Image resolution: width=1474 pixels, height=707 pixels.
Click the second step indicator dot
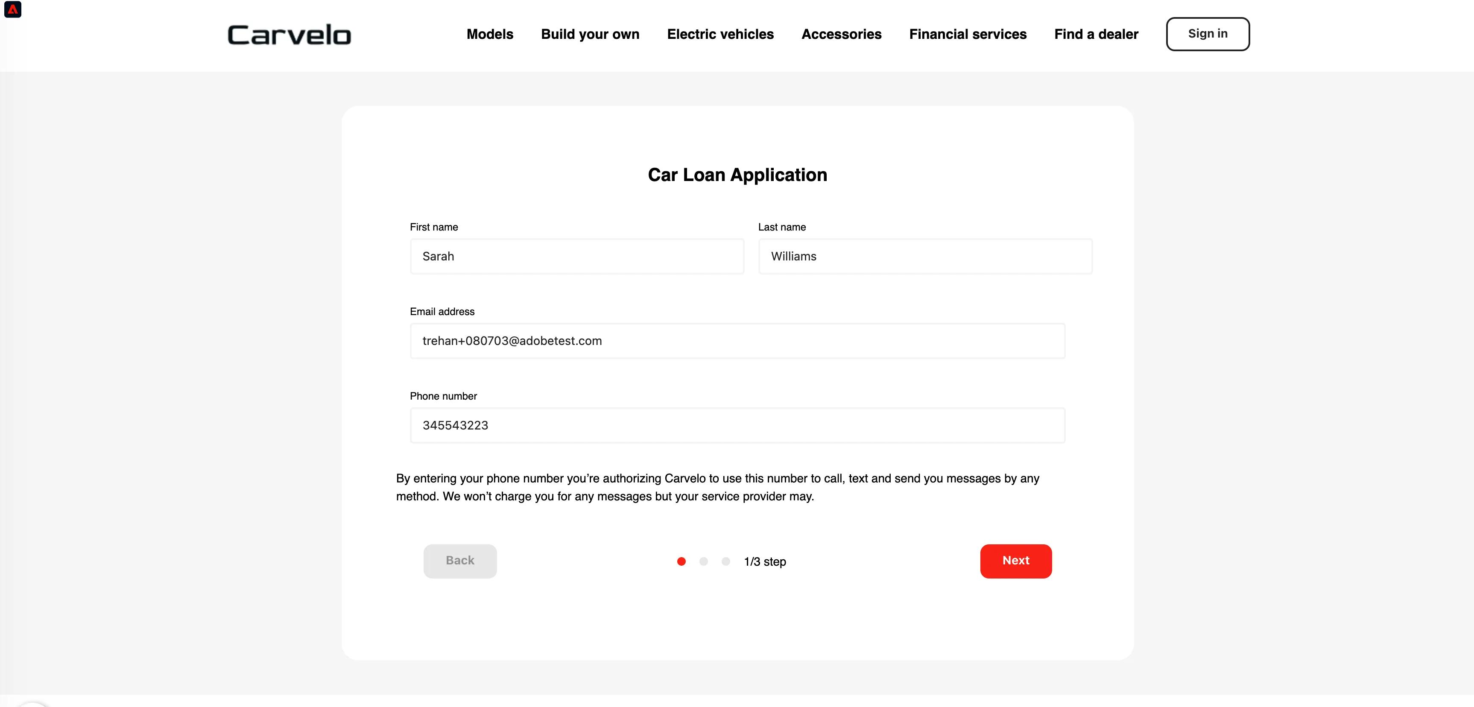703,562
